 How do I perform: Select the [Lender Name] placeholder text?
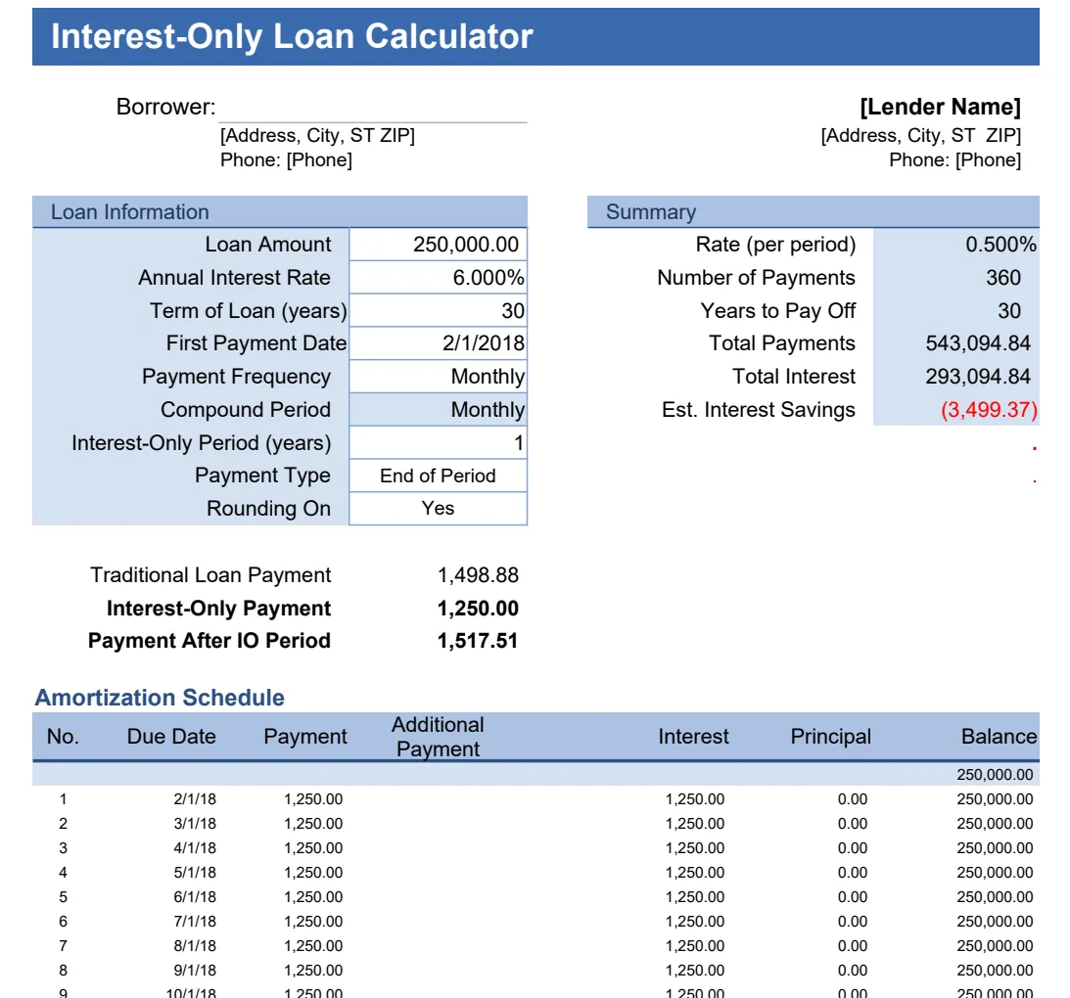(x=940, y=107)
